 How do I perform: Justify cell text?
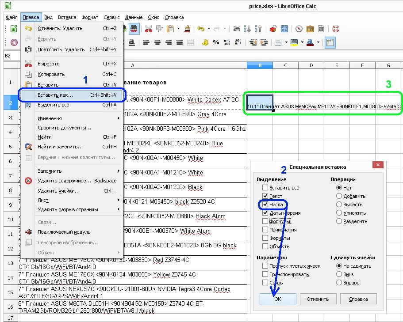pyautogui.click(x=180, y=42)
